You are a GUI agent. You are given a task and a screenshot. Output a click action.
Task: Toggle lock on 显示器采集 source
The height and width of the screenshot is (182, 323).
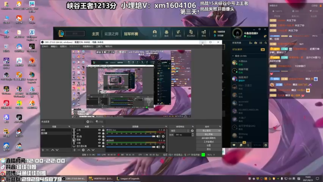point(103,146)
